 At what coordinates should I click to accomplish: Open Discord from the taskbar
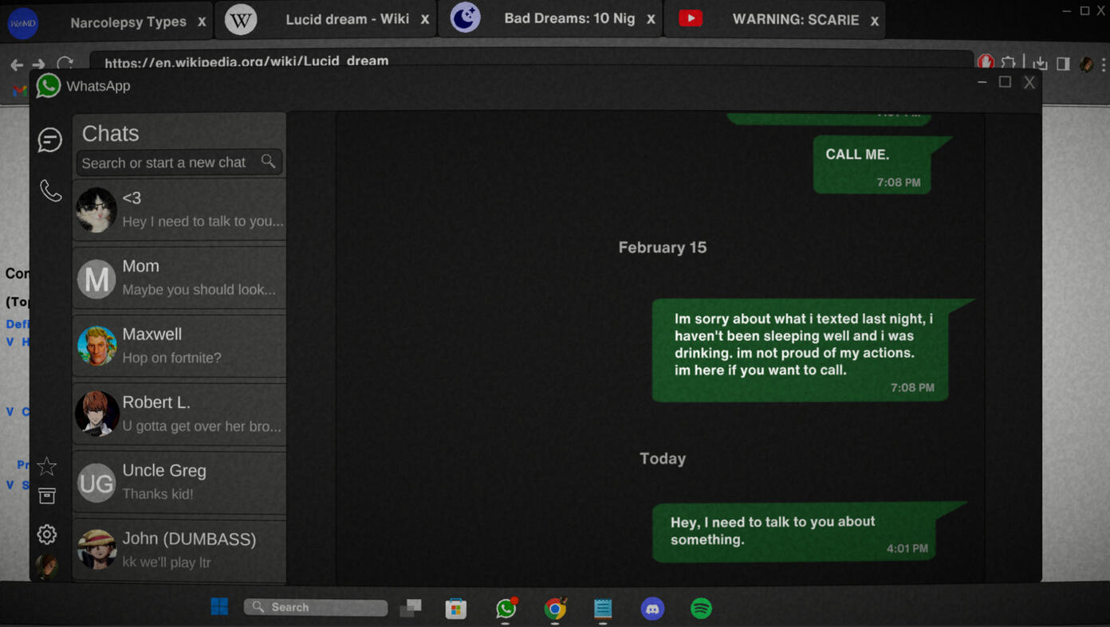(x=652, y=609)
